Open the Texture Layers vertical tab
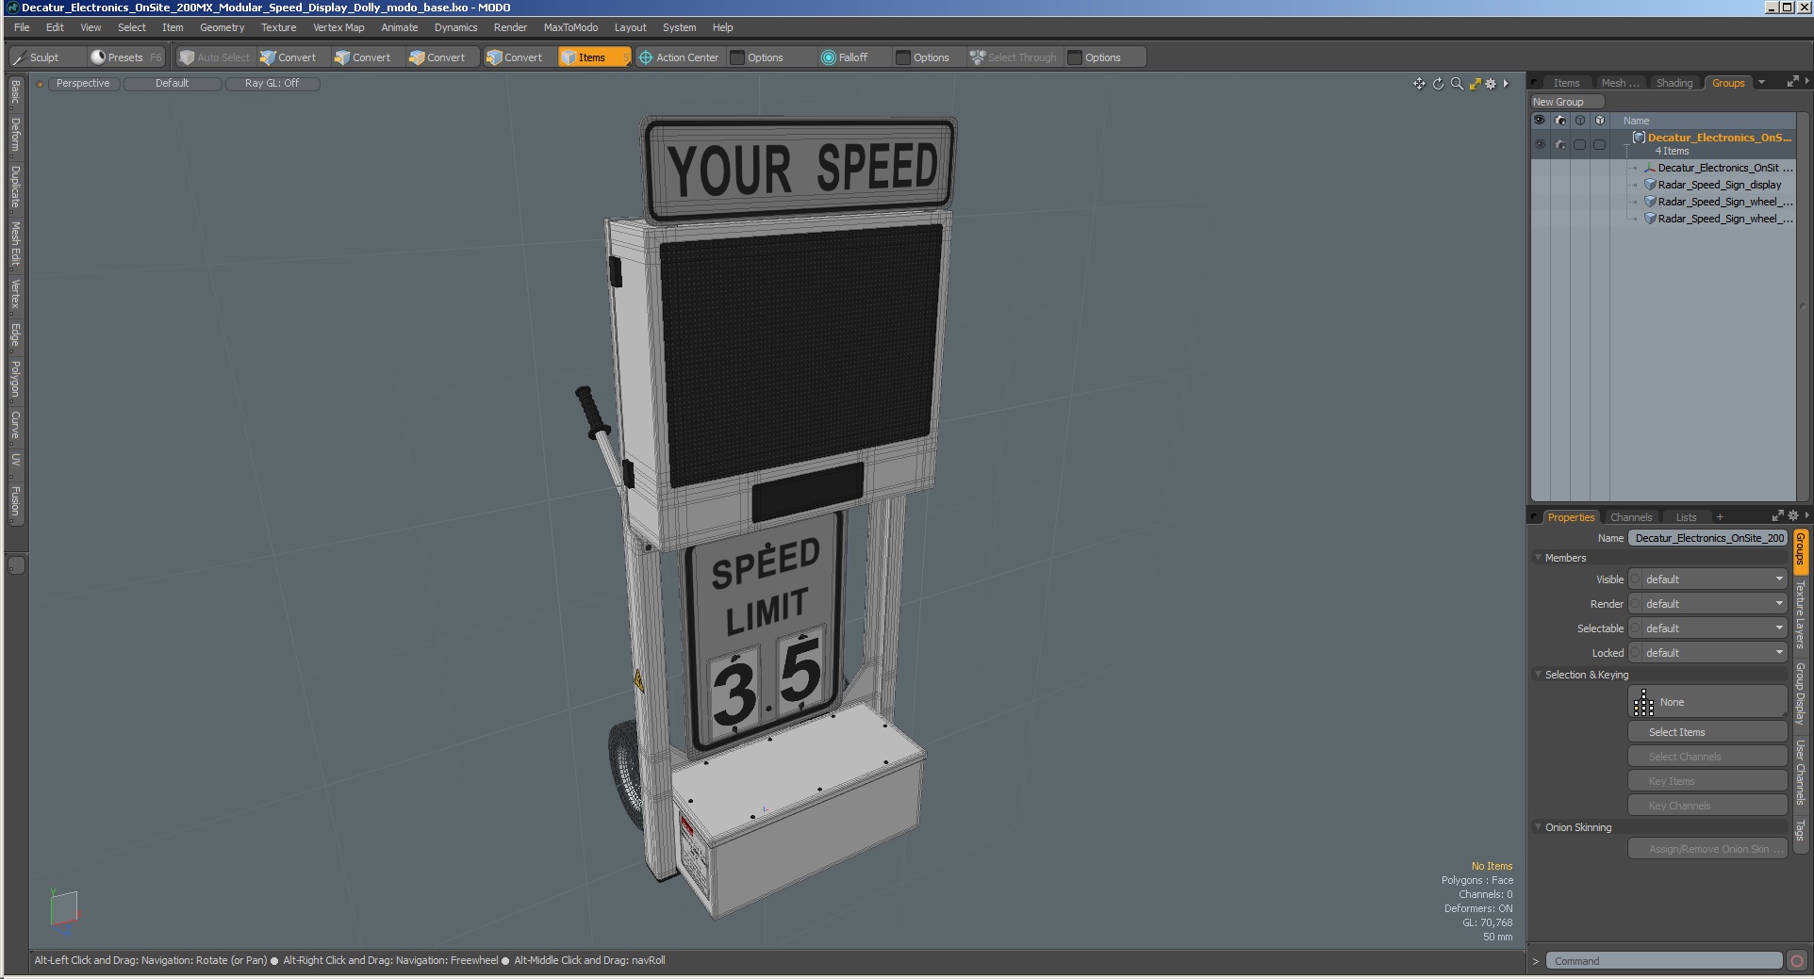Viewport: 1814px width, 979px height. click(1800, 614)
